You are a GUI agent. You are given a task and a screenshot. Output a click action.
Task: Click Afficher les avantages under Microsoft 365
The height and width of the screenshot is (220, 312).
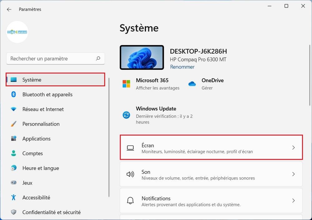(158, 88)
